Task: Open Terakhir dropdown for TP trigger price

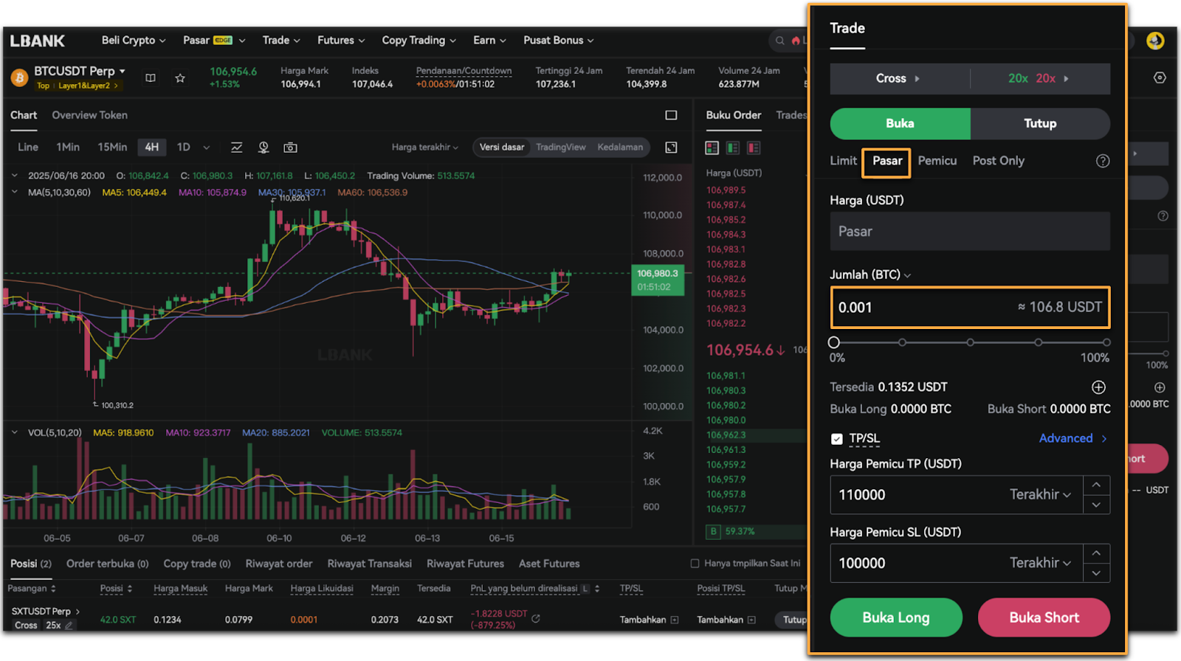Action: 1040,494
